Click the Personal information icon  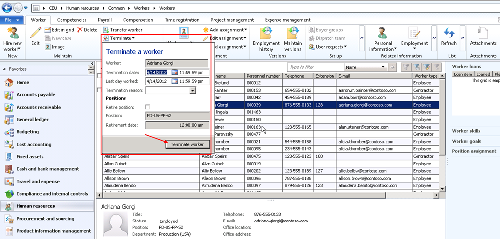click(x=383, y=34)
